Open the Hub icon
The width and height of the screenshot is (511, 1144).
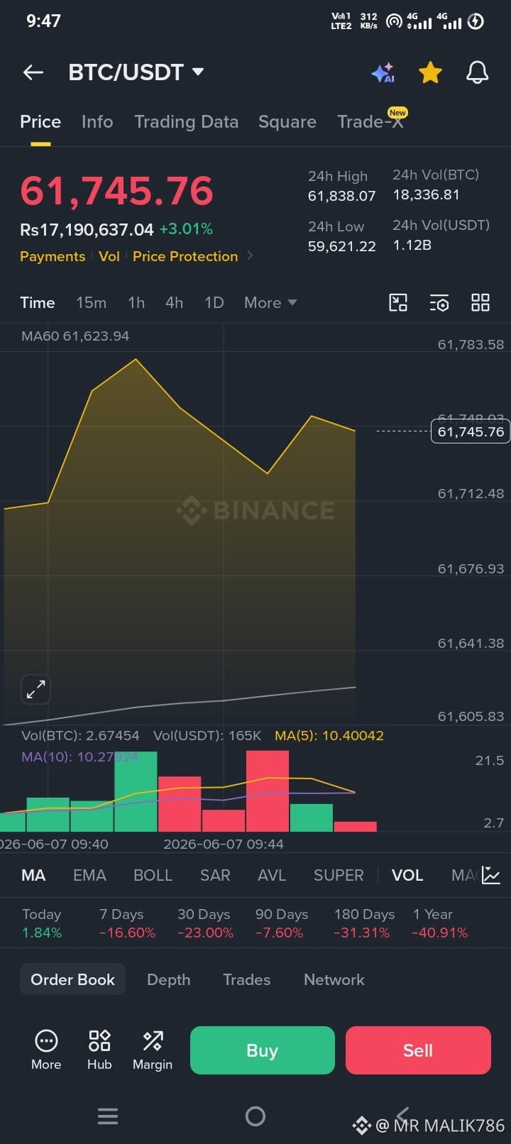click(99, 1050)
